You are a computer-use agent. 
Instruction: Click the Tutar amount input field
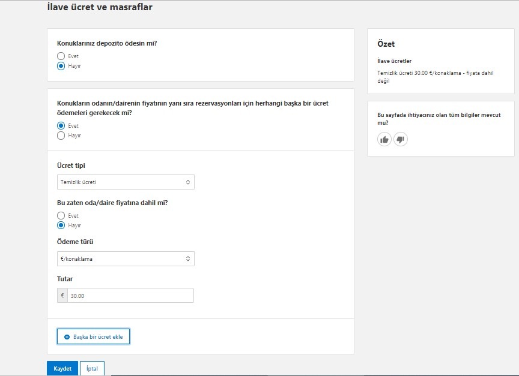(130, 296)
